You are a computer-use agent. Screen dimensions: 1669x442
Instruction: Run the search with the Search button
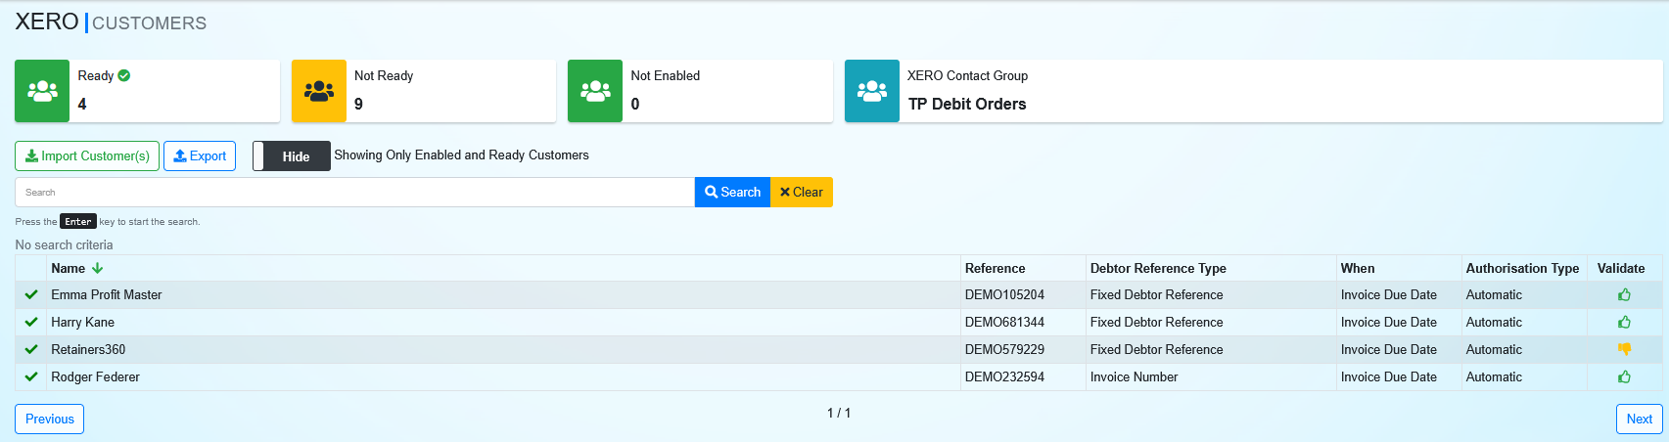point(732,192)
